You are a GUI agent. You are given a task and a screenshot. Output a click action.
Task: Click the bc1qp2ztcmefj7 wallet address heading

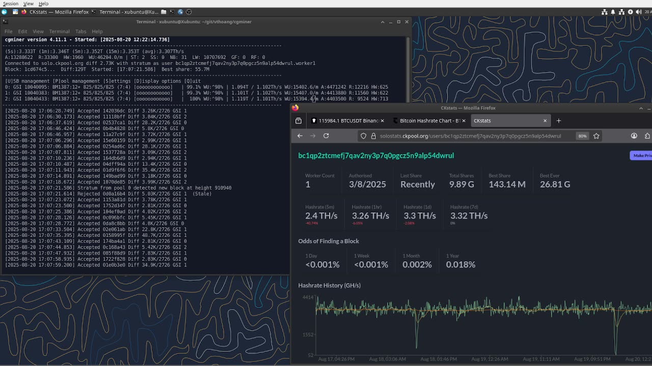point(376,156)
